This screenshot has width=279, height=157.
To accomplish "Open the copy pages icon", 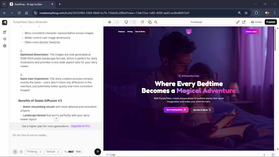I will click(x=150, y=22).
